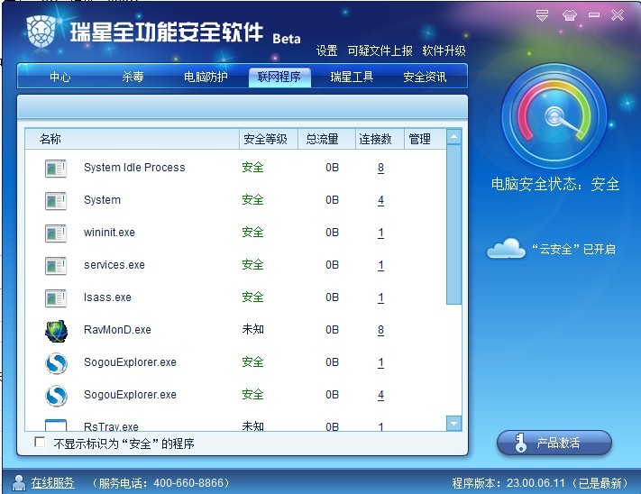The image size is (641, 494).
Task: Click the wininit.exe process icon
Action: click(56, 233)
